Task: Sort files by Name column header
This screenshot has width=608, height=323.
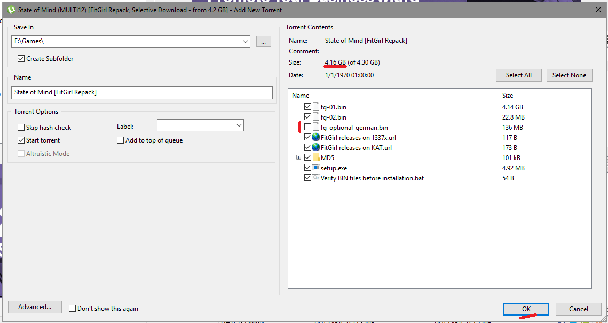Action: point(393,96)
